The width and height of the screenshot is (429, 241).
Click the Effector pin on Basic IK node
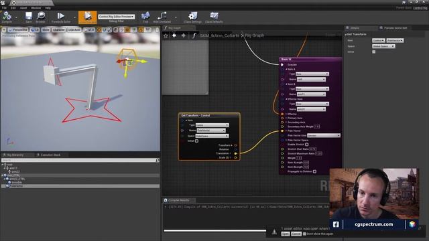(282, 114)
